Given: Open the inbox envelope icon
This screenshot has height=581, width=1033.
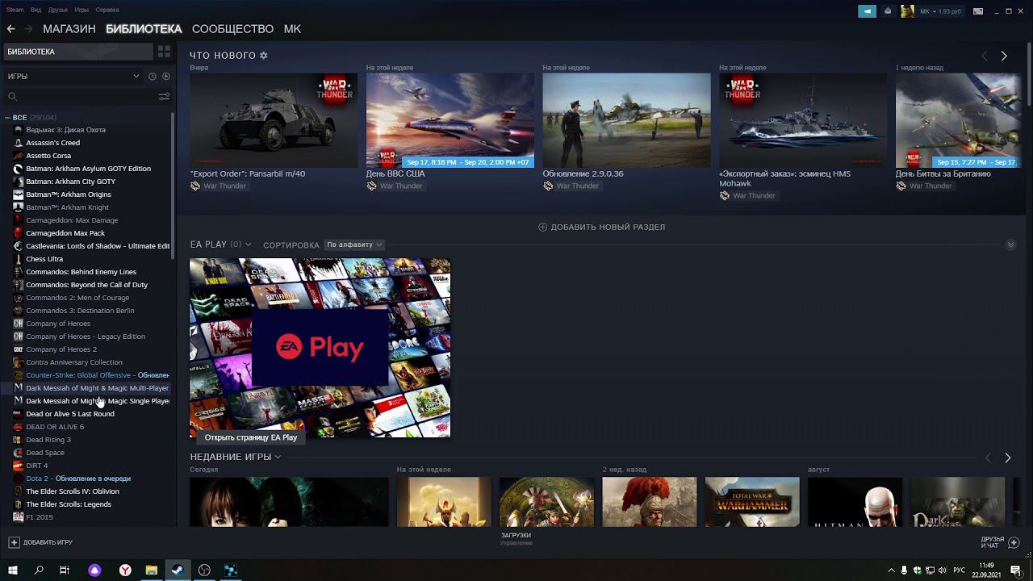Looking at the screenshot, I should [x=888, y=11].
